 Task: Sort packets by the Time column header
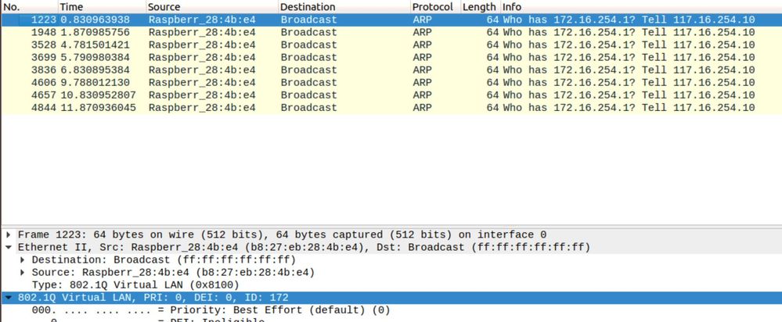(x=103, y=7)
